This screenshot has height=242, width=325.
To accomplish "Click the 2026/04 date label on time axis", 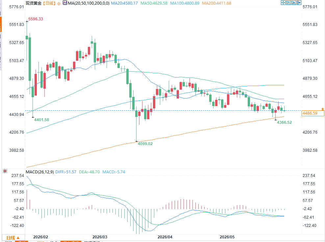I will coord(165,237).
